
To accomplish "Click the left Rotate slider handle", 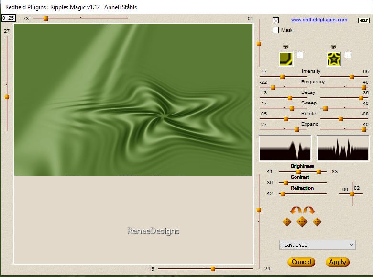I will point(286,119).
